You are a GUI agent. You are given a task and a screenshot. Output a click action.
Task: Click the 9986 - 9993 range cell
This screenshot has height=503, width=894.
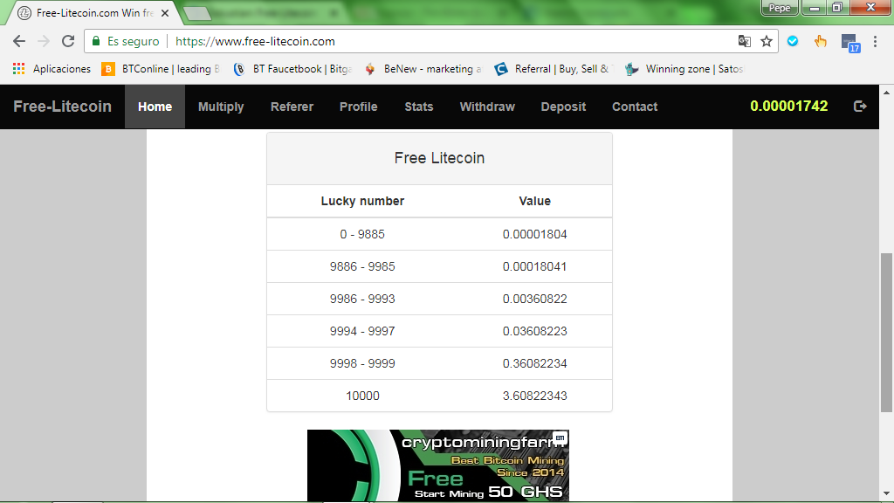point(362,299)
